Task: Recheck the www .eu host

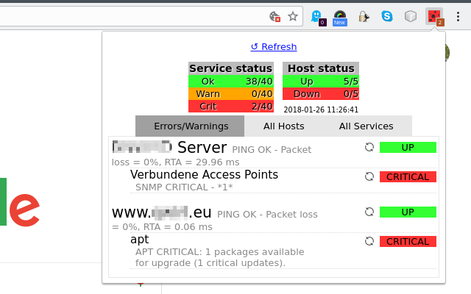Action: coord(369,212)
